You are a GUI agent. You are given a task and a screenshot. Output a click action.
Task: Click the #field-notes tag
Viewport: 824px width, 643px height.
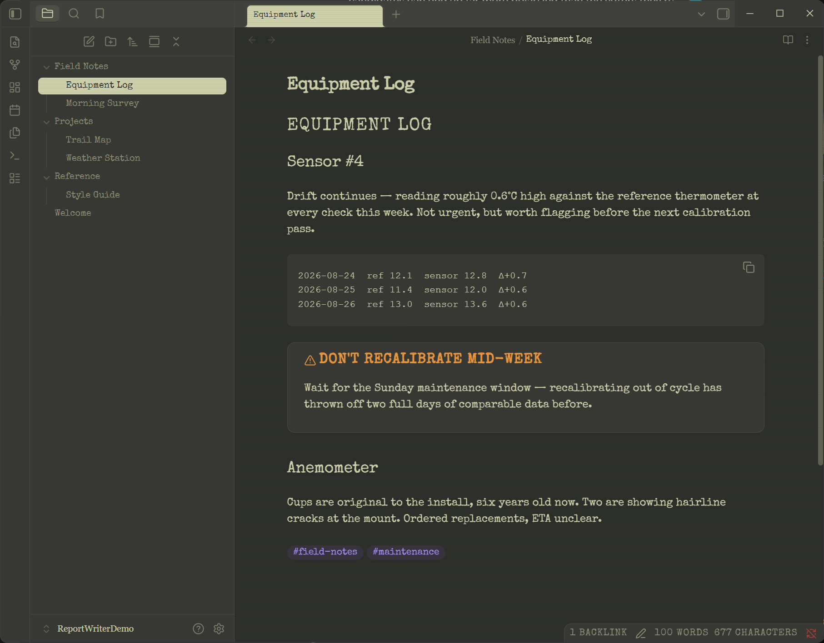(325, 552)
